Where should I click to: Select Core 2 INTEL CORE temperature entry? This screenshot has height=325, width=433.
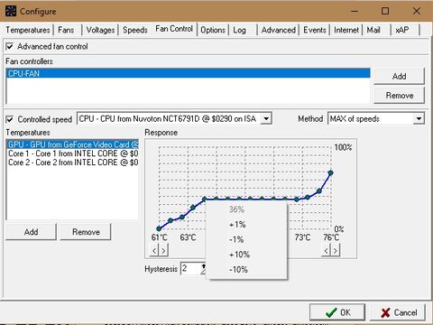[x=72, y=162]
